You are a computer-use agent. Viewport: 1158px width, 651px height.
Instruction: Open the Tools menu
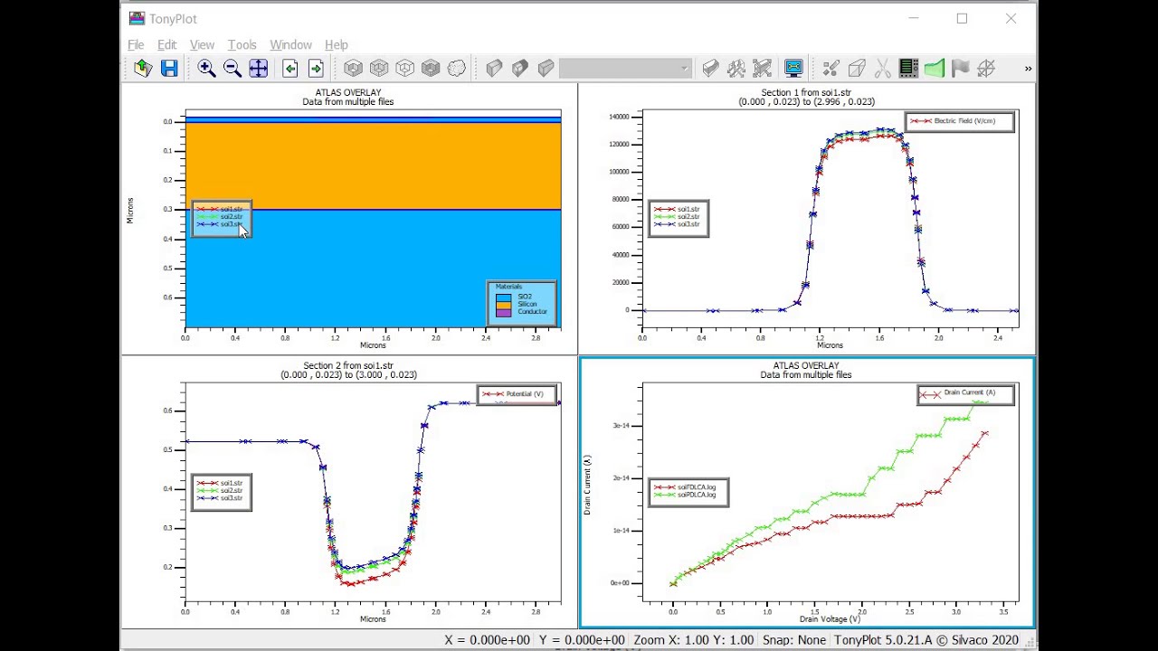[242, 44]
